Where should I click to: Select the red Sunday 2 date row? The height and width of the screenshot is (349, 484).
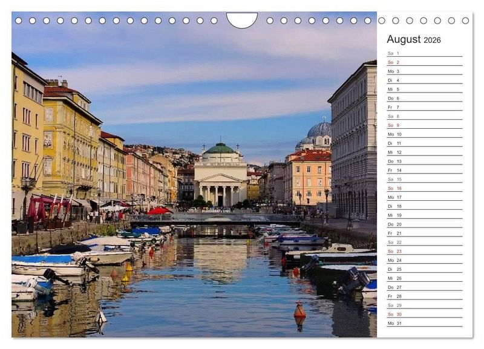423,62
